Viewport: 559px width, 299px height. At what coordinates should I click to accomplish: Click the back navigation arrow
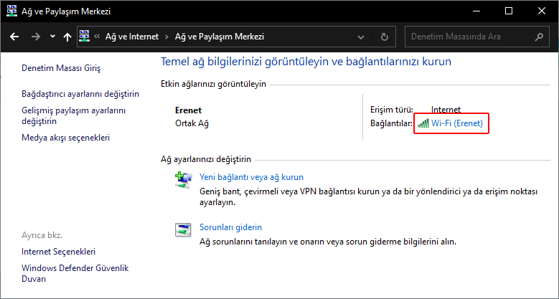(14, 37)
